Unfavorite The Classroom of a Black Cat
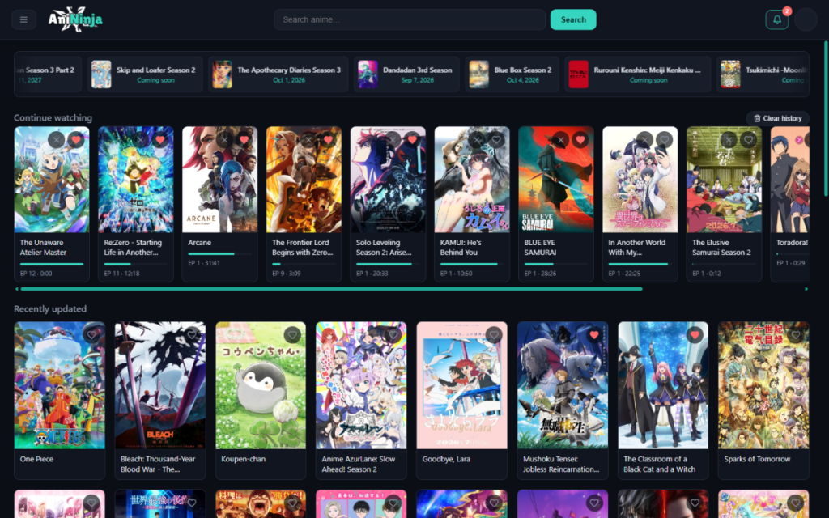 pos(695,335)
